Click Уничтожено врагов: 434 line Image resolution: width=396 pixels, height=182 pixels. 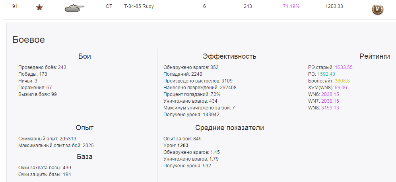click(190, 101)
